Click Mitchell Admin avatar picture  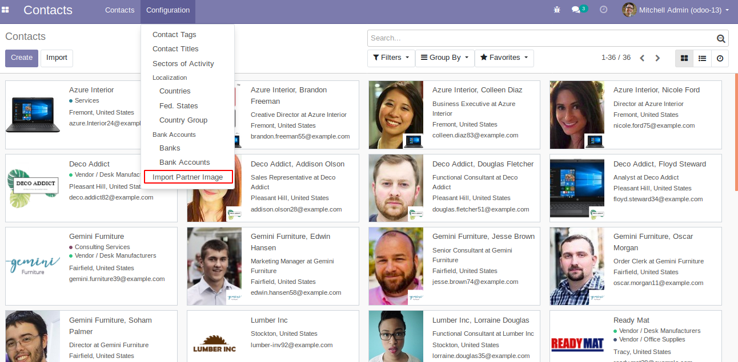[x=629, y=10]
